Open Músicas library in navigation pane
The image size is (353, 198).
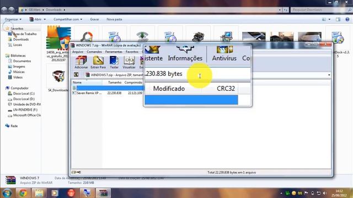[x=19, y=72]
